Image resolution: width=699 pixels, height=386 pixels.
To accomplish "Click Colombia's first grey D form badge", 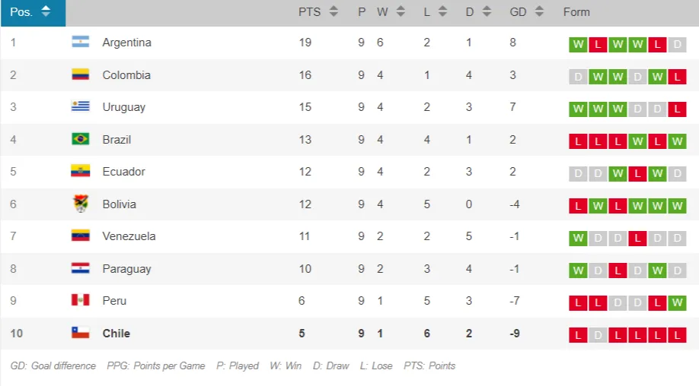I will pyautogui.click(x=578, y=77).
